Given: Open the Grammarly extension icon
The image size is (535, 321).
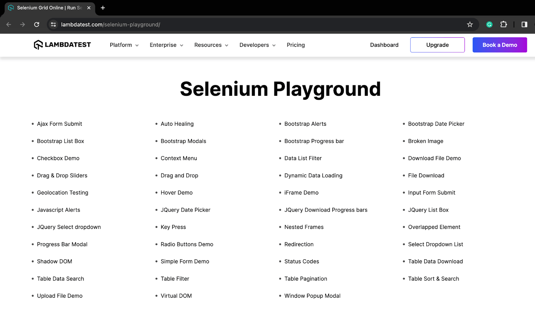Looking at the screenshot, I should click(x=489, y=24).
